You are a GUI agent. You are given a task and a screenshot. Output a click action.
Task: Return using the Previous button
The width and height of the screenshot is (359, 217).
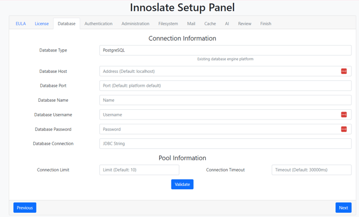point(25,207)
